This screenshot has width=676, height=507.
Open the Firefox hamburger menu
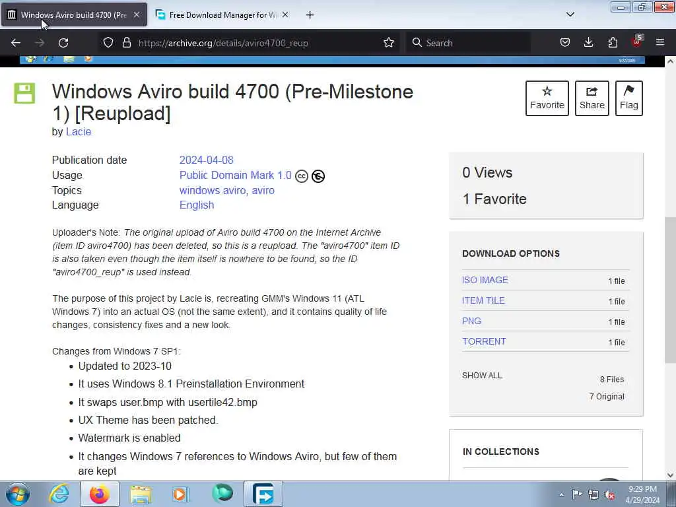tap(660, 42)
